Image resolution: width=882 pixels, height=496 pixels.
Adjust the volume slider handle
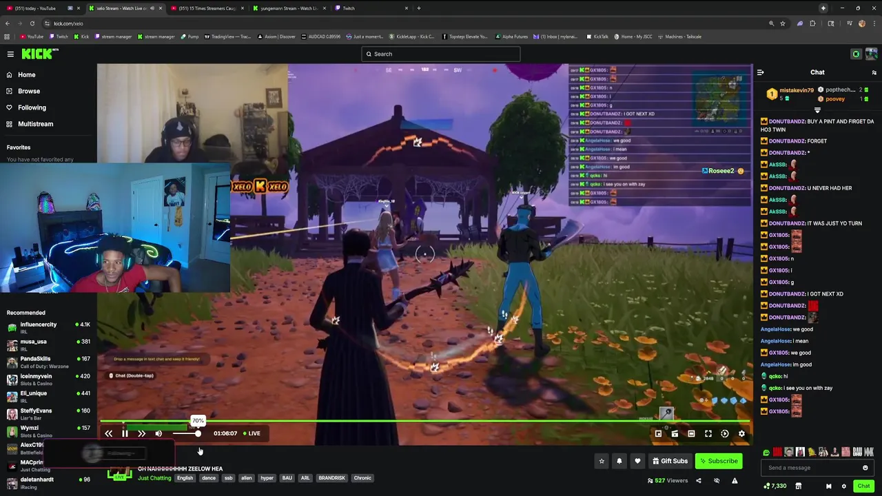[198, 433]
